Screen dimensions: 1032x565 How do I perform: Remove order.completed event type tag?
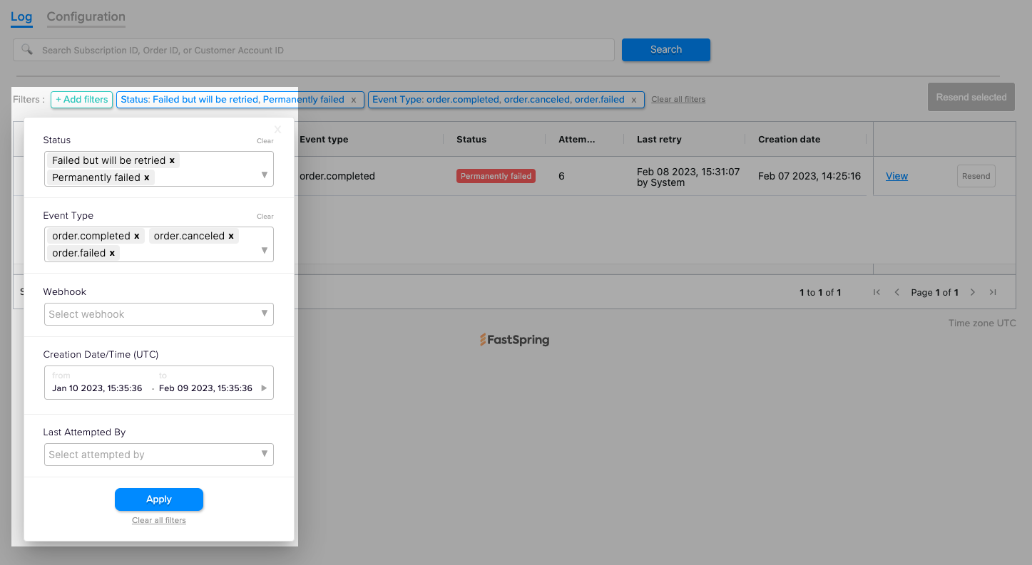(x=137, y=236)
